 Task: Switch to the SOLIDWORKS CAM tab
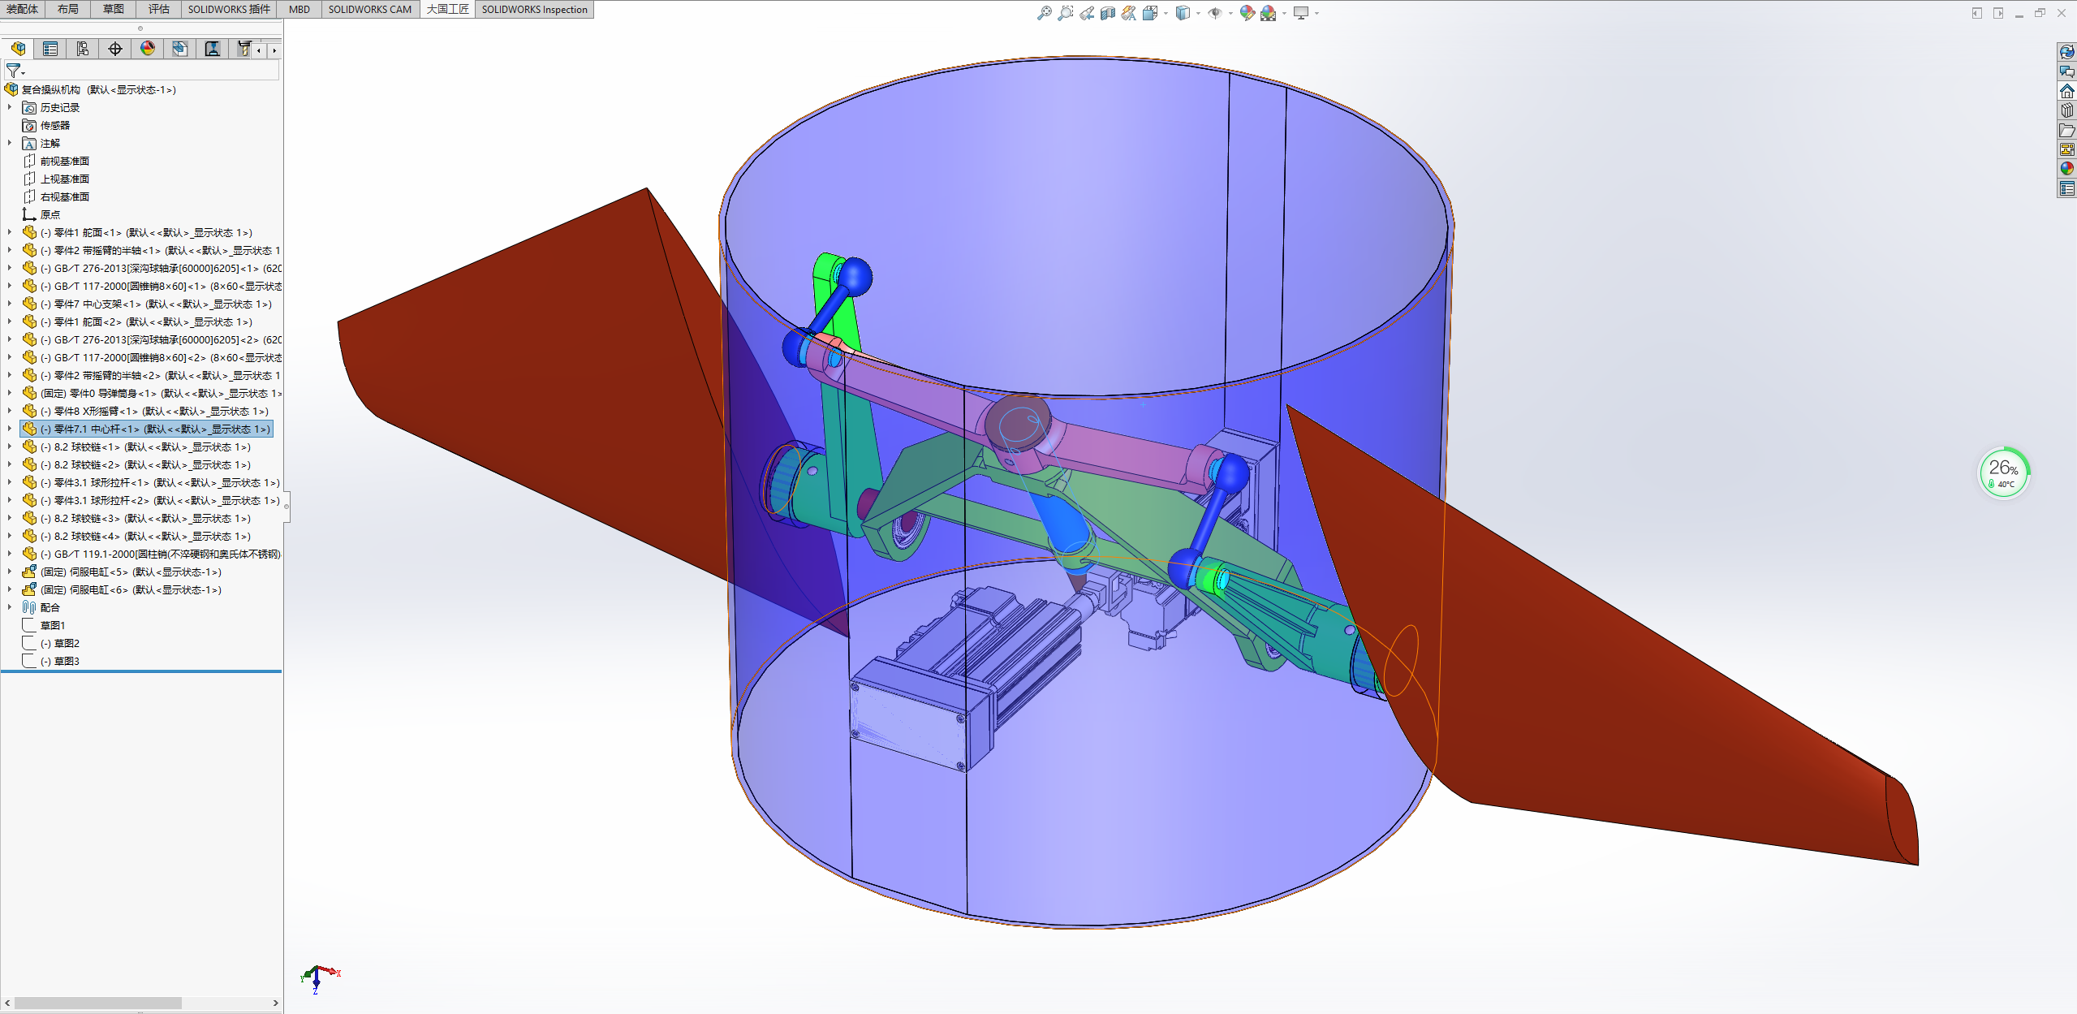pos(369,9)
